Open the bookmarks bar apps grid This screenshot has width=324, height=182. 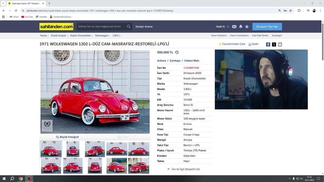click(3, 17)
